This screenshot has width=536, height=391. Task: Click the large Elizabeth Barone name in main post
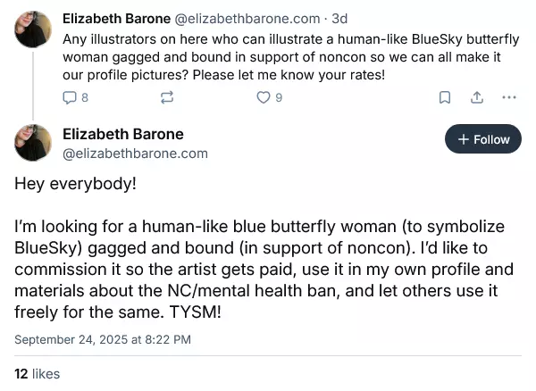click(123, 134)
